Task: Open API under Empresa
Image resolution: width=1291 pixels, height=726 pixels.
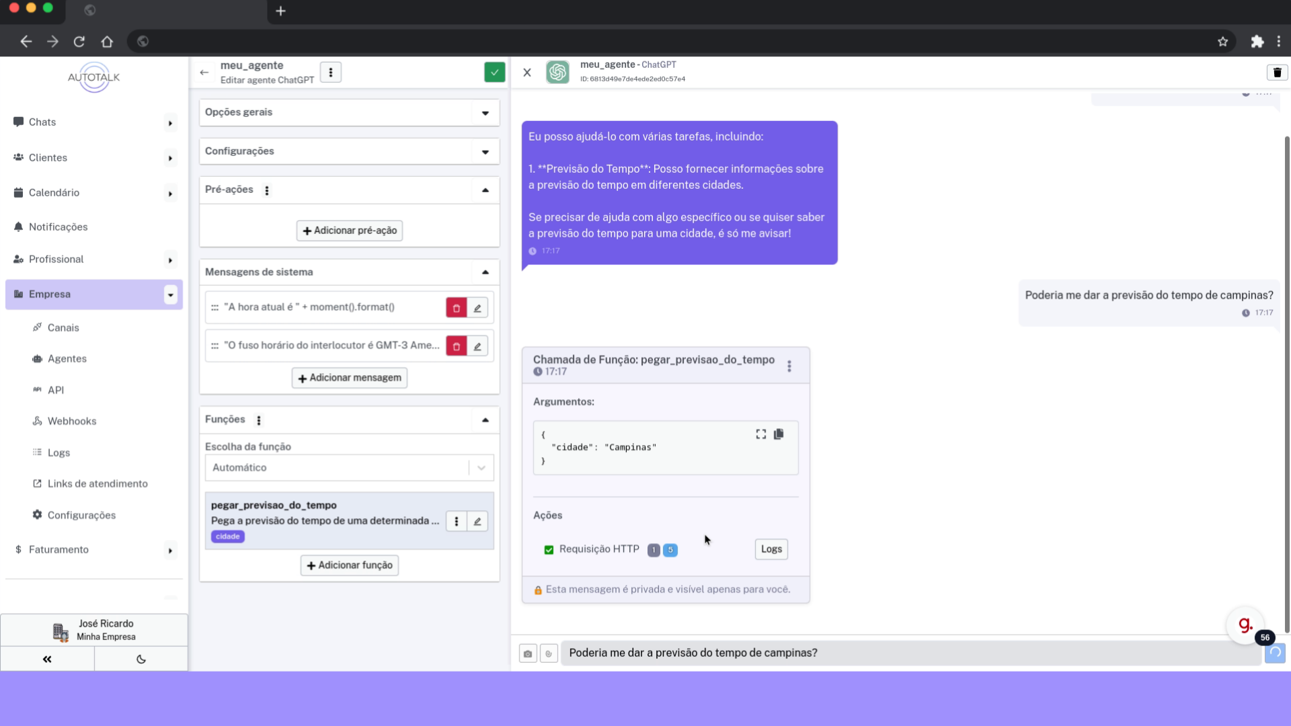Action: tap(55, 391)
